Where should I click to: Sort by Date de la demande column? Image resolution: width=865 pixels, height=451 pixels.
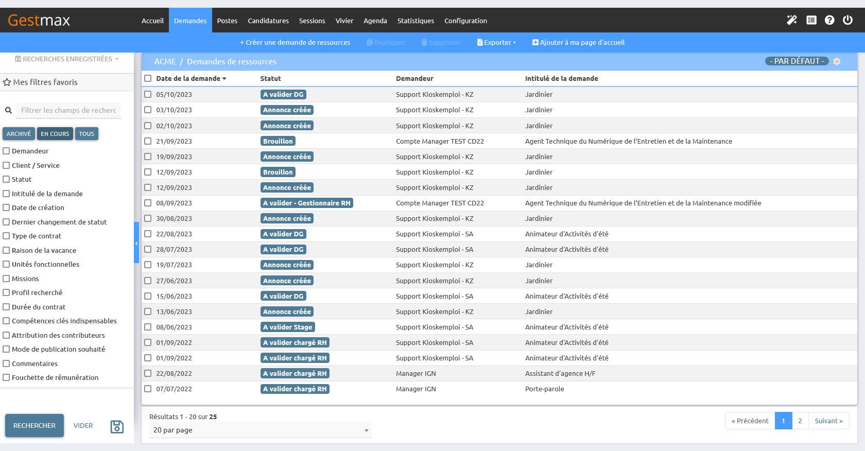[x=191, y=78]
